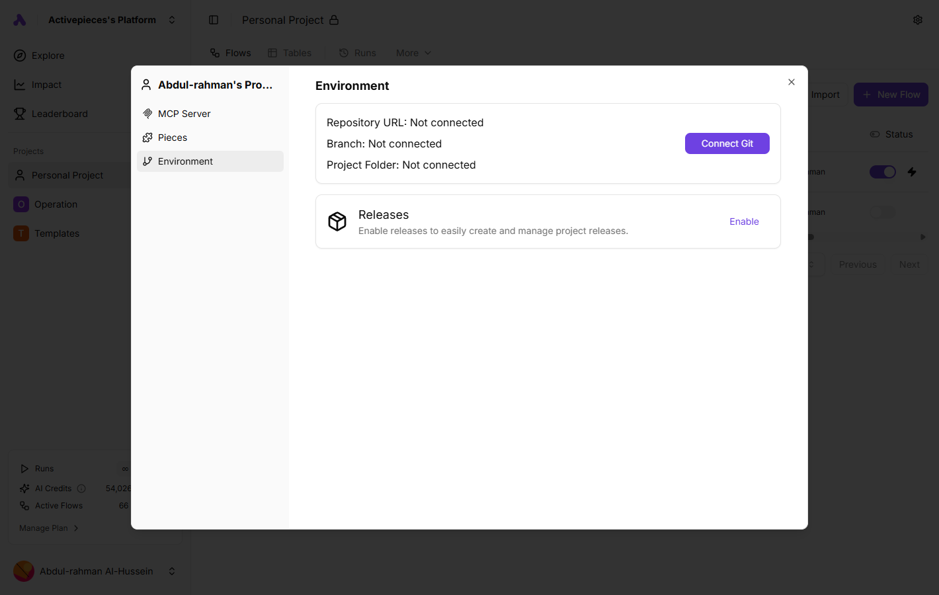Image resolution: width=939 pixels, height=595 pixels.
Task: Open the Pieces section via its puzzle icon
Action: 146,137
